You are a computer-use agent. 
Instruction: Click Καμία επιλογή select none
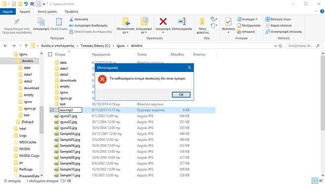[x=279, y=26]
